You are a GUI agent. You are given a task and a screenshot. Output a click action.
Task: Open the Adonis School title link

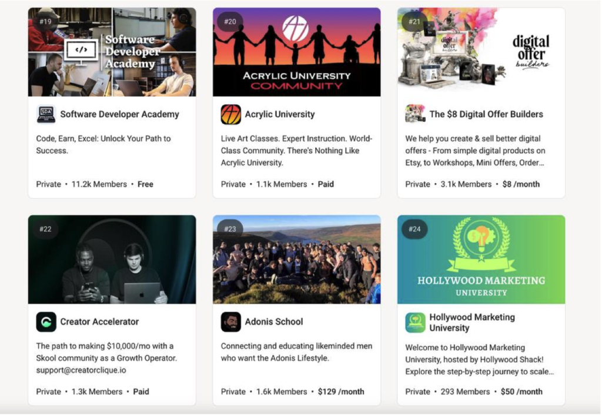(274, 321)
